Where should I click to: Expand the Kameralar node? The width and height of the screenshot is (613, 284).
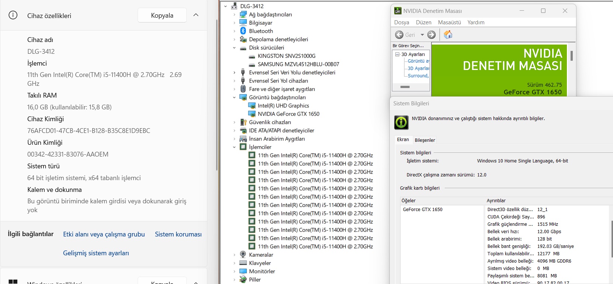pyautogui.click(x=234, y=255)
